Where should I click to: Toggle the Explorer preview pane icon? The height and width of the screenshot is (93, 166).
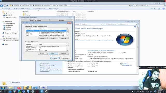(159, 9)
